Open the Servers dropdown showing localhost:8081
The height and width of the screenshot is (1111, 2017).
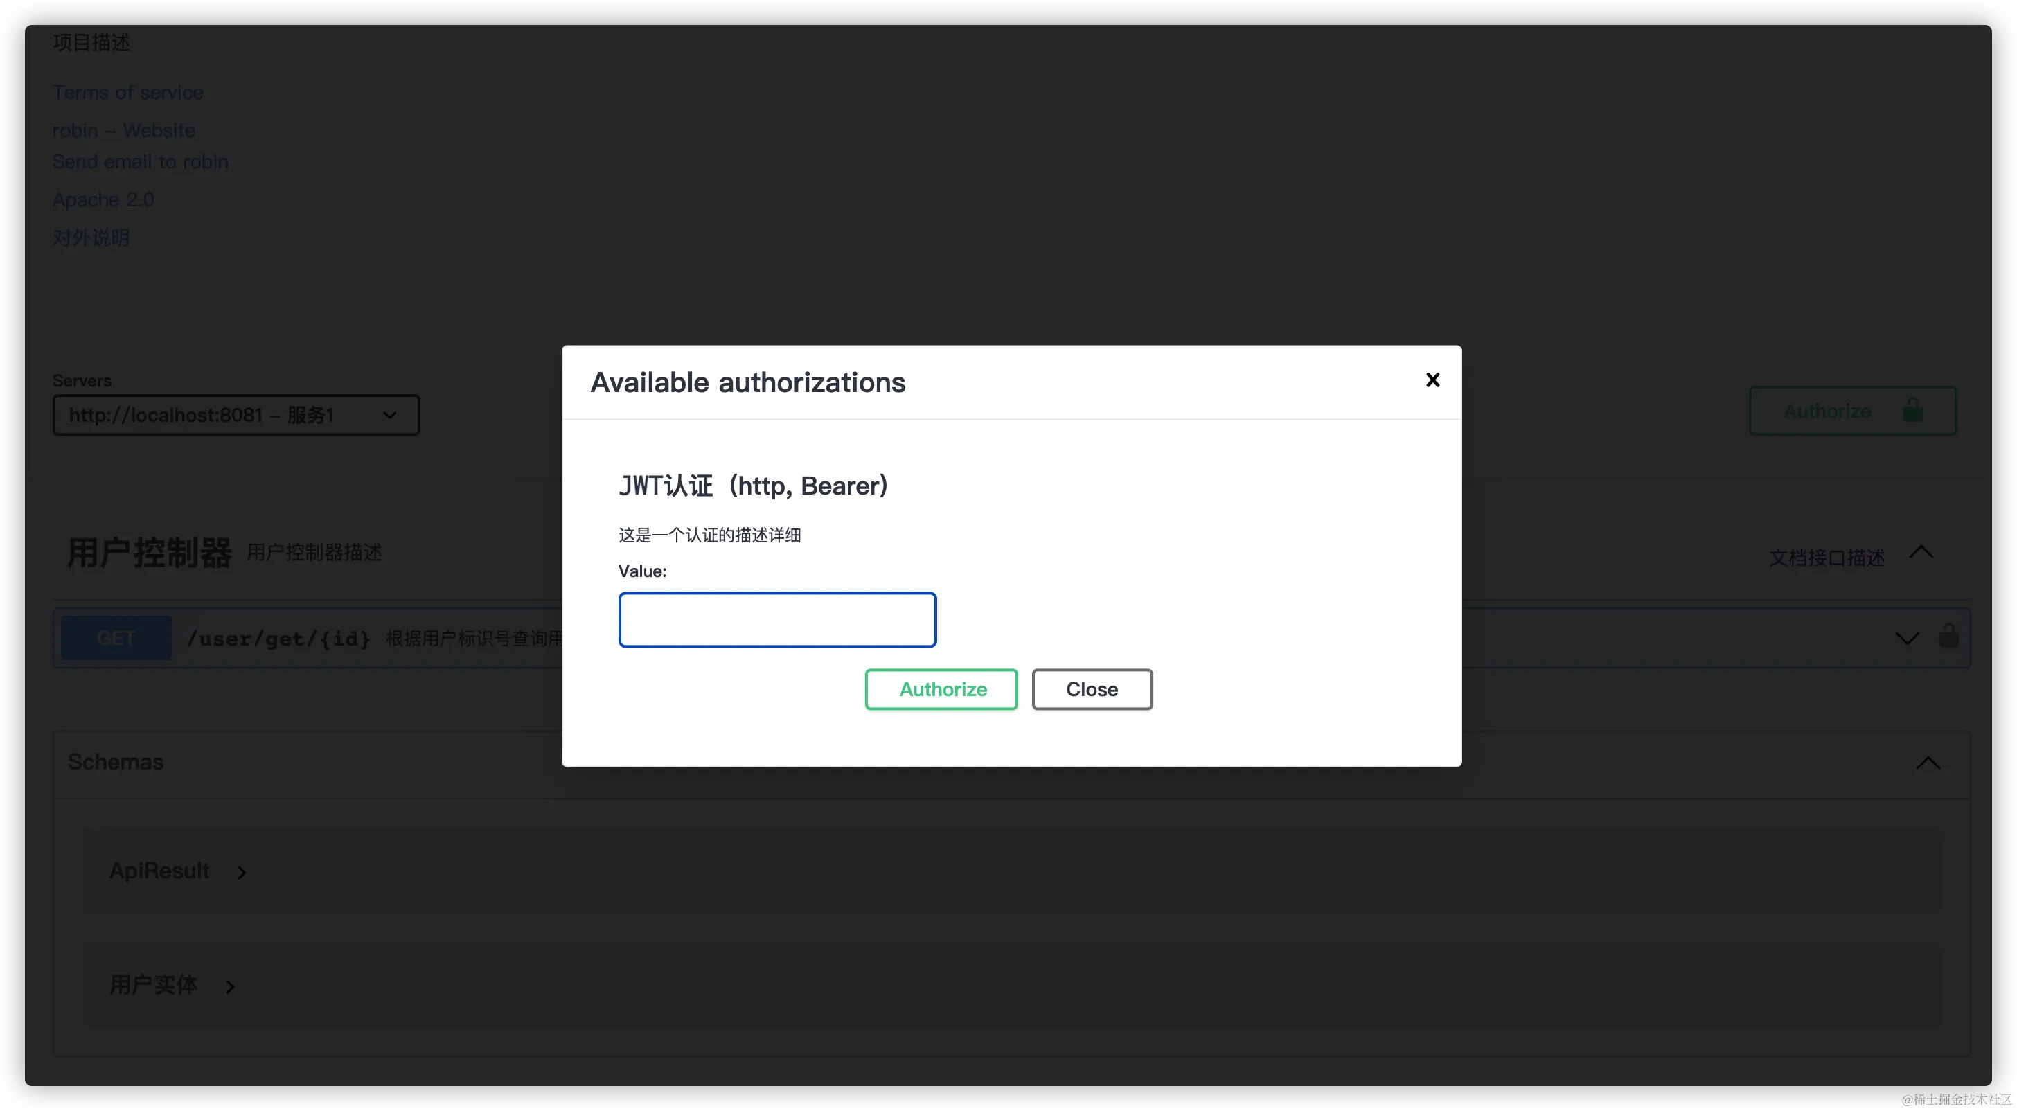236,415
